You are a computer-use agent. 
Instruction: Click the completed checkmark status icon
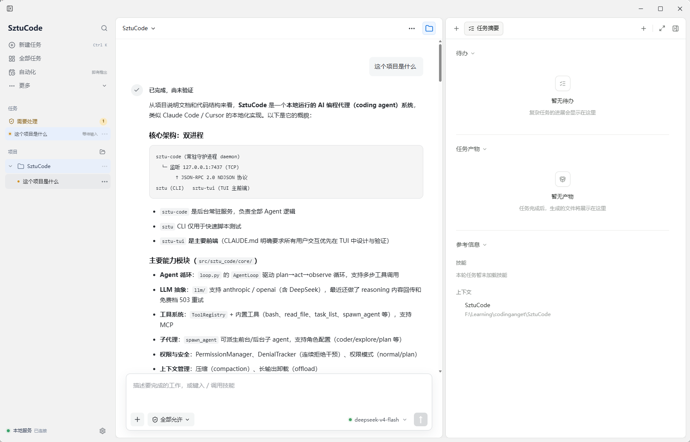point(137,90)
